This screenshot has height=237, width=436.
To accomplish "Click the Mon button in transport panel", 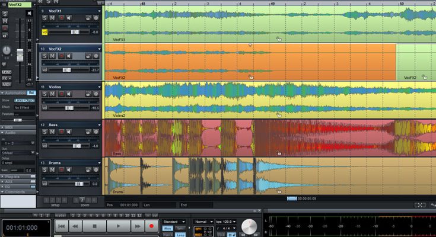I will (x=167, y=228).
